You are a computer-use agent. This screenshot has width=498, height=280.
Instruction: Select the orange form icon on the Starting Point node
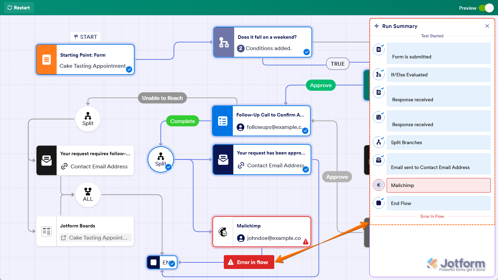46,59
